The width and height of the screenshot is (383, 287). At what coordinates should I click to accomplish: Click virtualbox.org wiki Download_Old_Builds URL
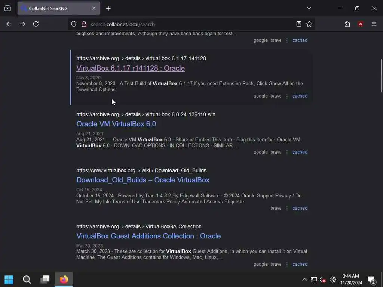[x=141, y=170]
